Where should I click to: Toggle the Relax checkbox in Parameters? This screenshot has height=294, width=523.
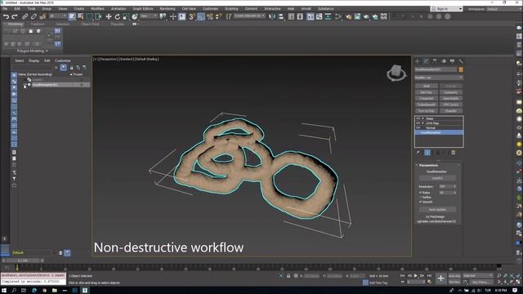420,193
